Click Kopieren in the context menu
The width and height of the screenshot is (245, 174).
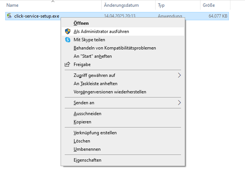click(123, 122)
